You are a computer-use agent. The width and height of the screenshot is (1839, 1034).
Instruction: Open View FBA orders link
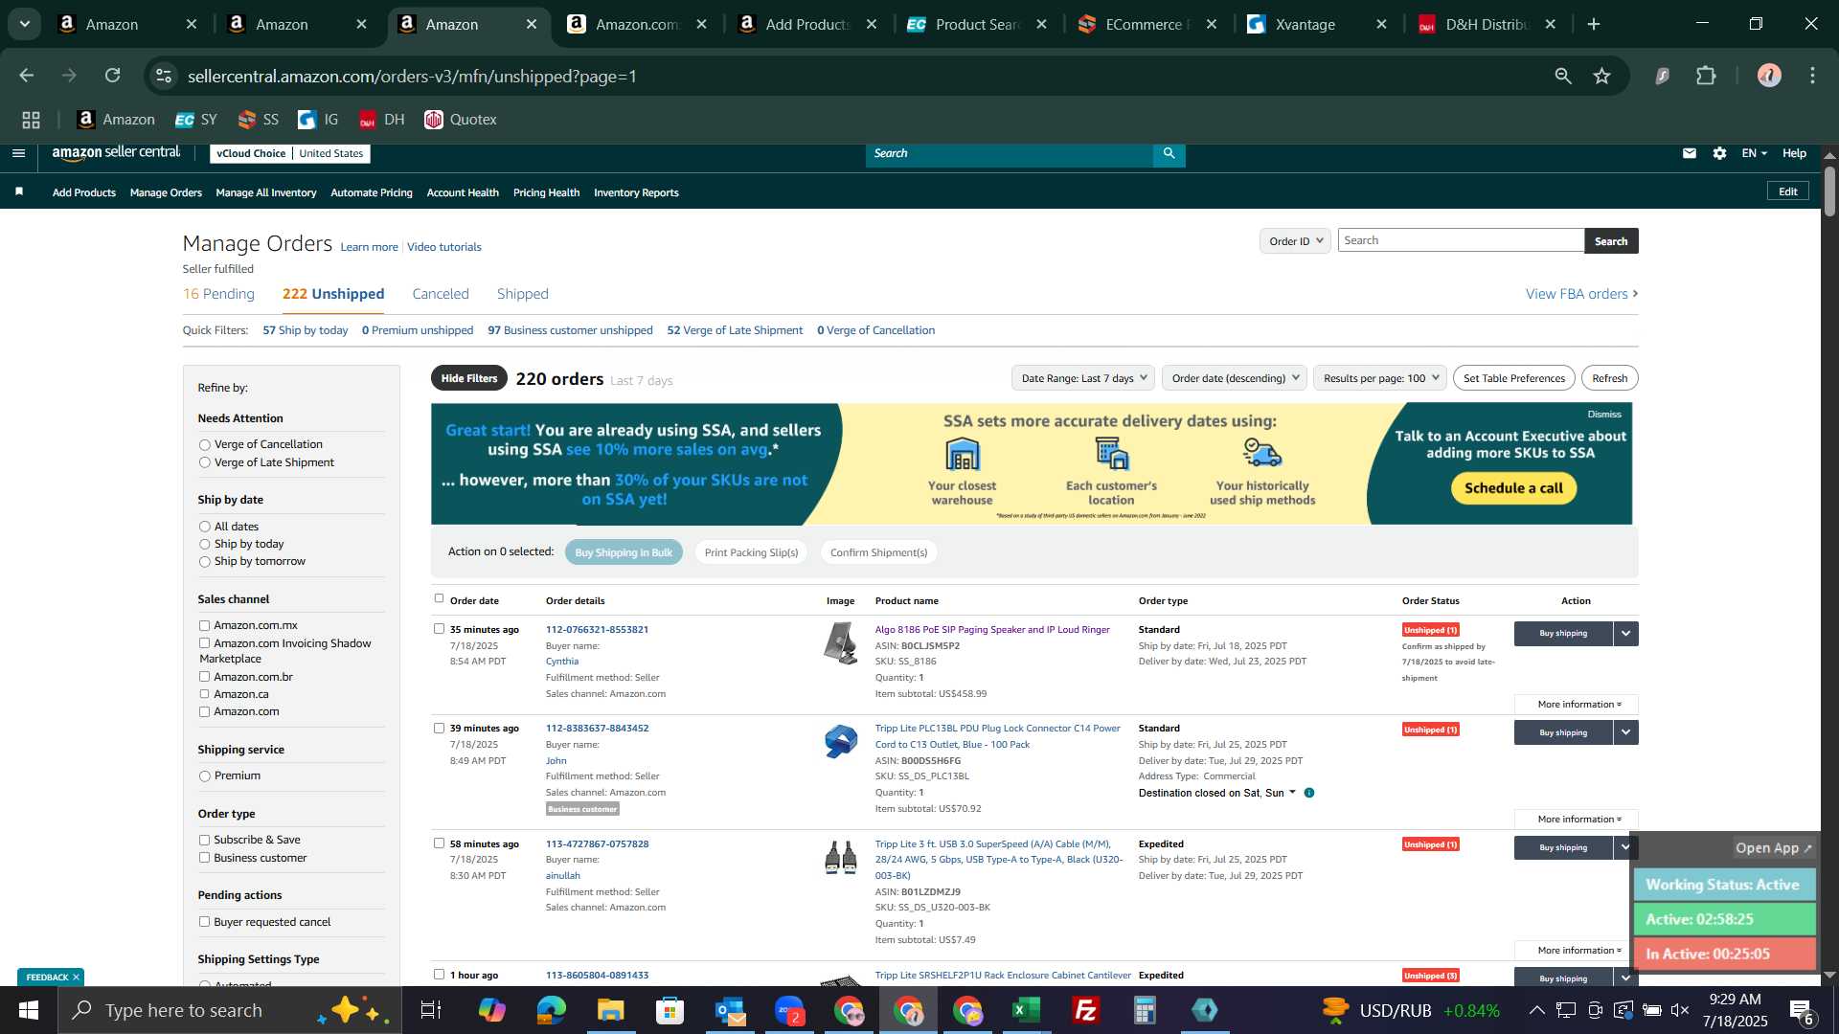(x=1581, y=295)
